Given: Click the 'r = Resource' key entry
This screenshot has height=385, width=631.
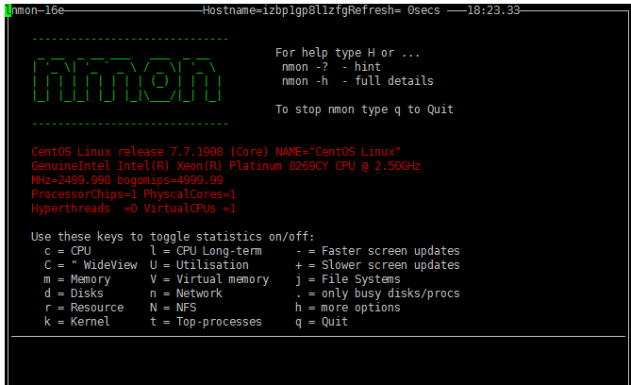Looking at the screenshot, I should click(x=84, y=308).
